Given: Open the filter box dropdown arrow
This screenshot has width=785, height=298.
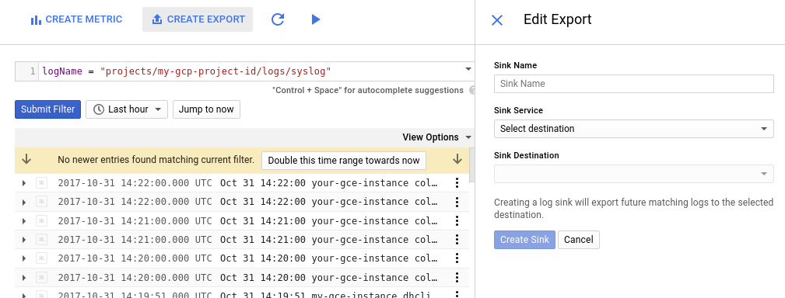Looking at the screenshot, I should (468, 69).
